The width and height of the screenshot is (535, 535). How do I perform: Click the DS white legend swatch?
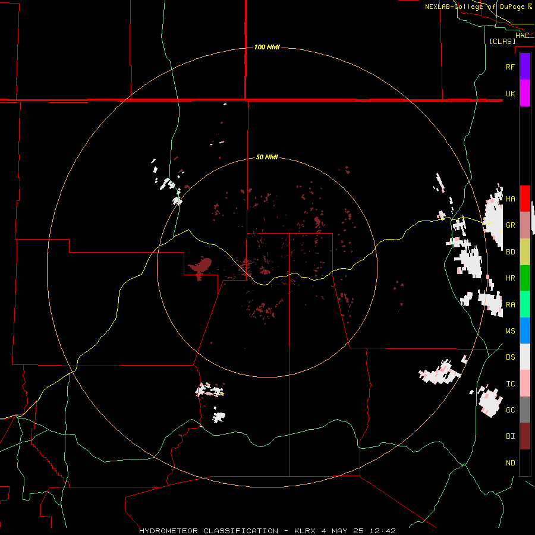tap(525, 357)
